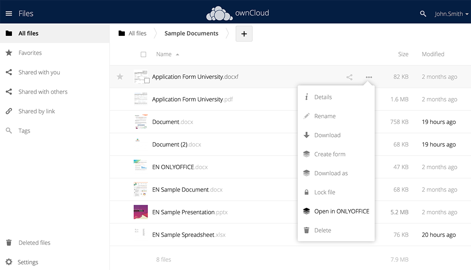Favorite Application Form University.docxf with star
471x270 pixels.
pyautogui.click(x=120, y=77)
